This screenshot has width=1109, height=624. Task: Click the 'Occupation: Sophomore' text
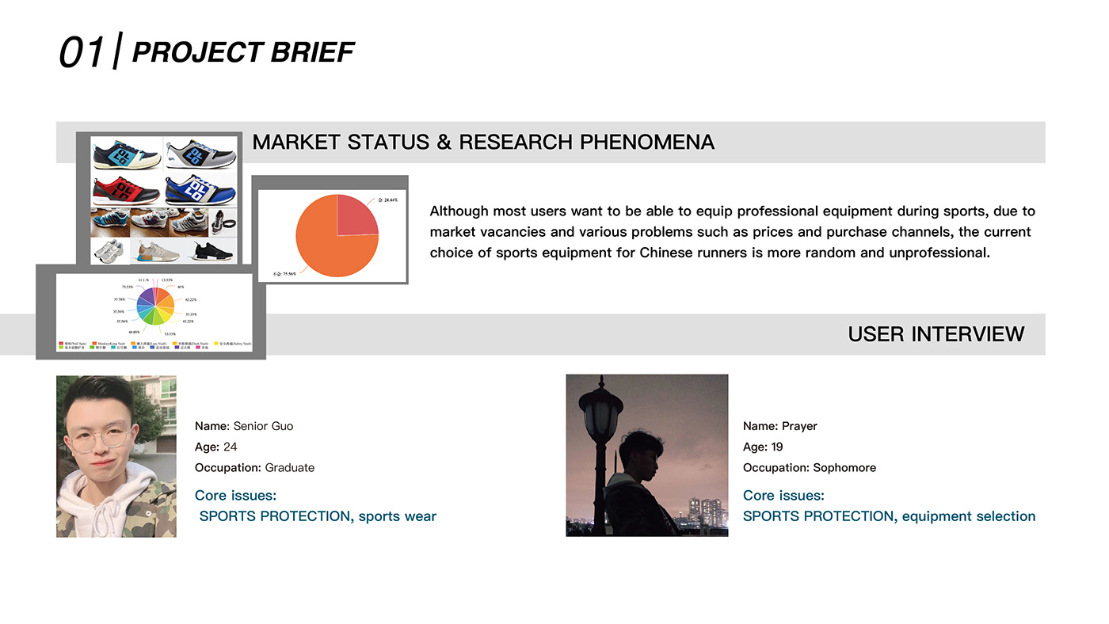[x=809, y=468]
